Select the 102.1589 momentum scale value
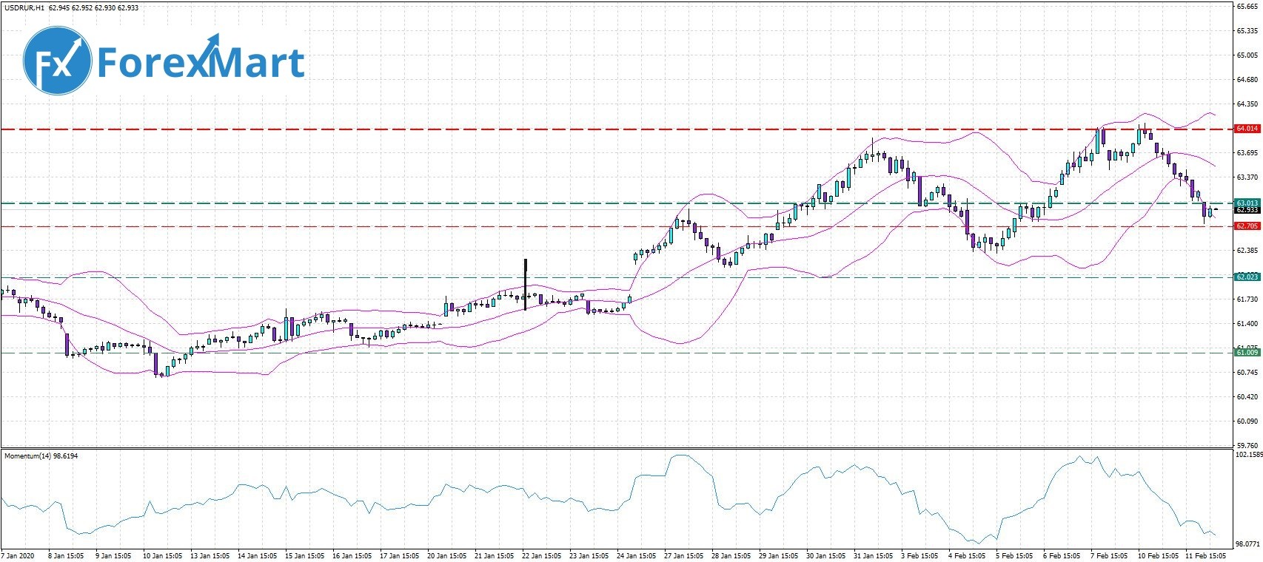This screenshot has width=1263, height=562. (1247, 456)
